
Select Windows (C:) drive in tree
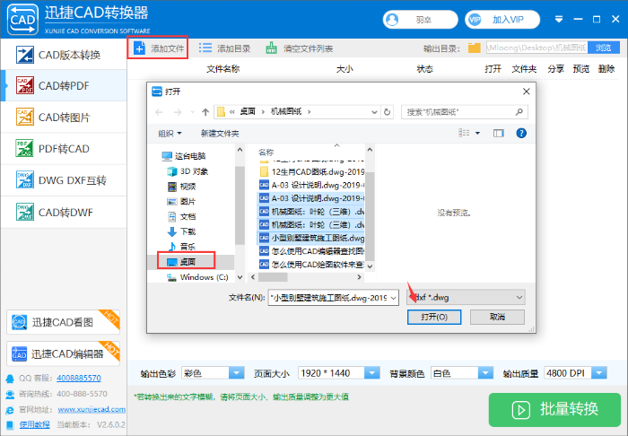click(x=197, y=277)
